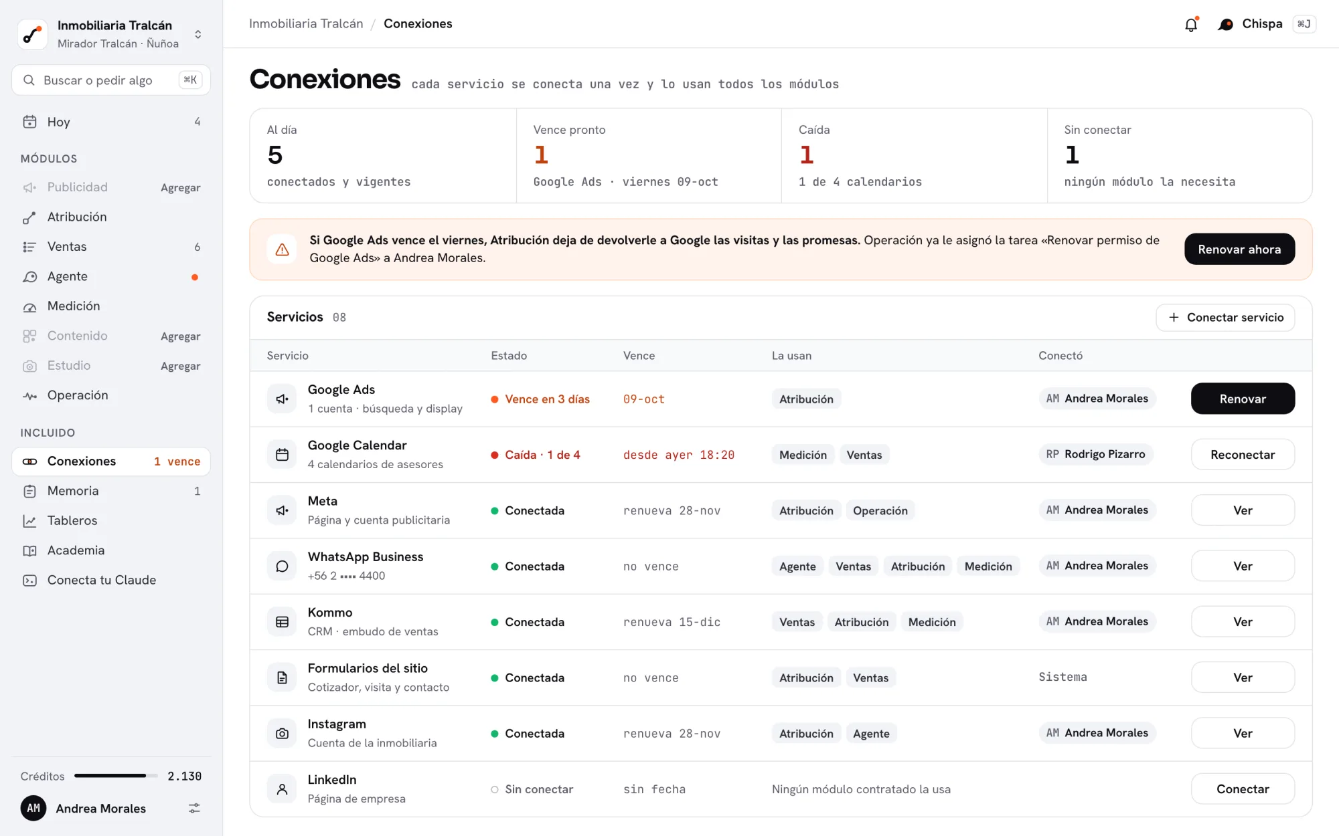Click Inmobiliaria Tralcán breadcrumb link
The width and height of the screenshot is (1339, 836).
(x=306, y=24)
